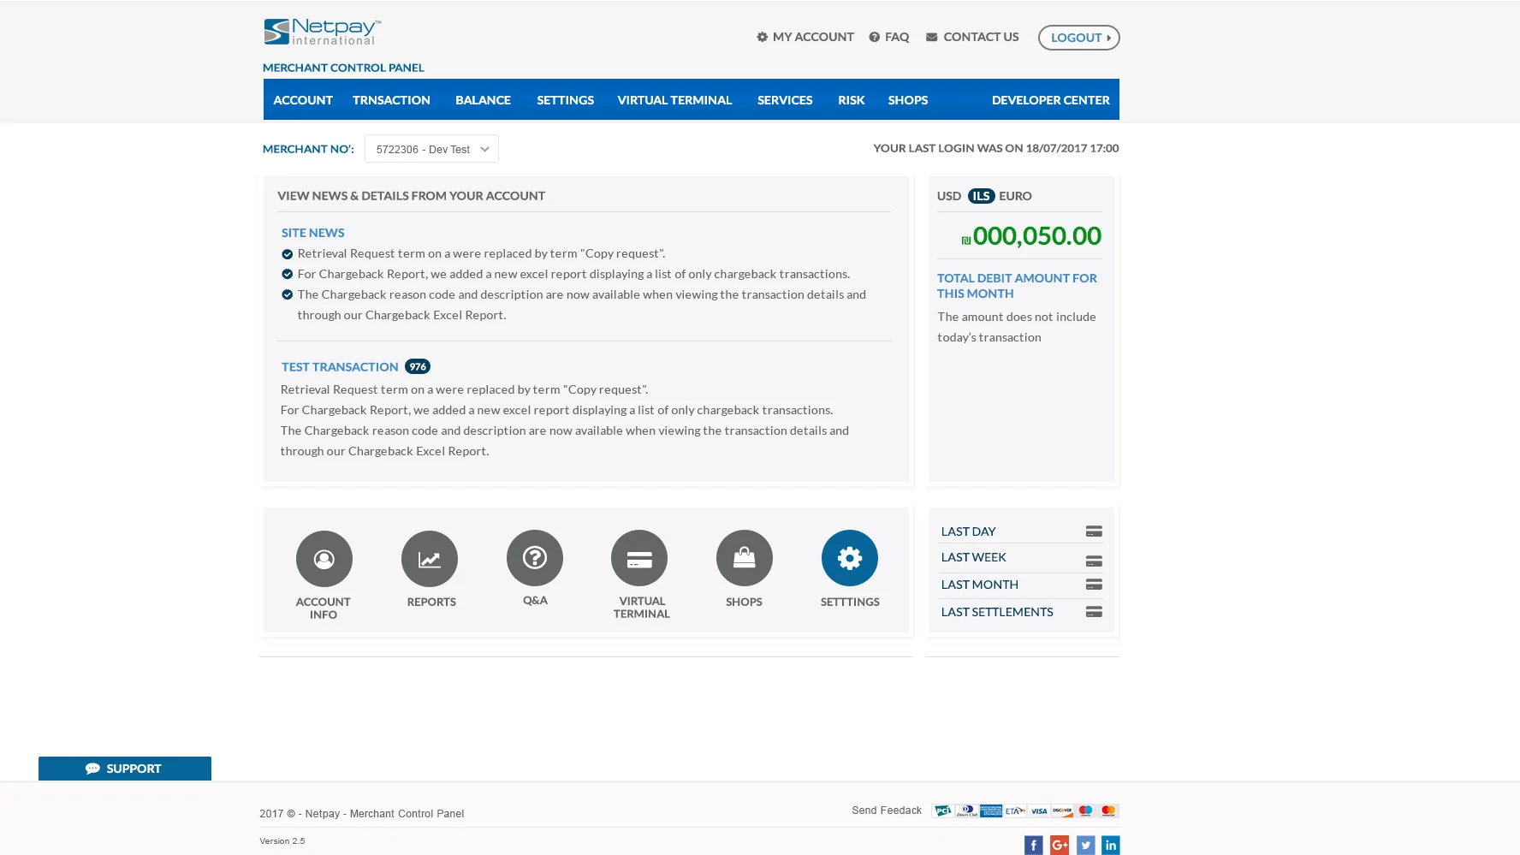Open the FAQ link
Screen dimensions: 1520x855
889,37
